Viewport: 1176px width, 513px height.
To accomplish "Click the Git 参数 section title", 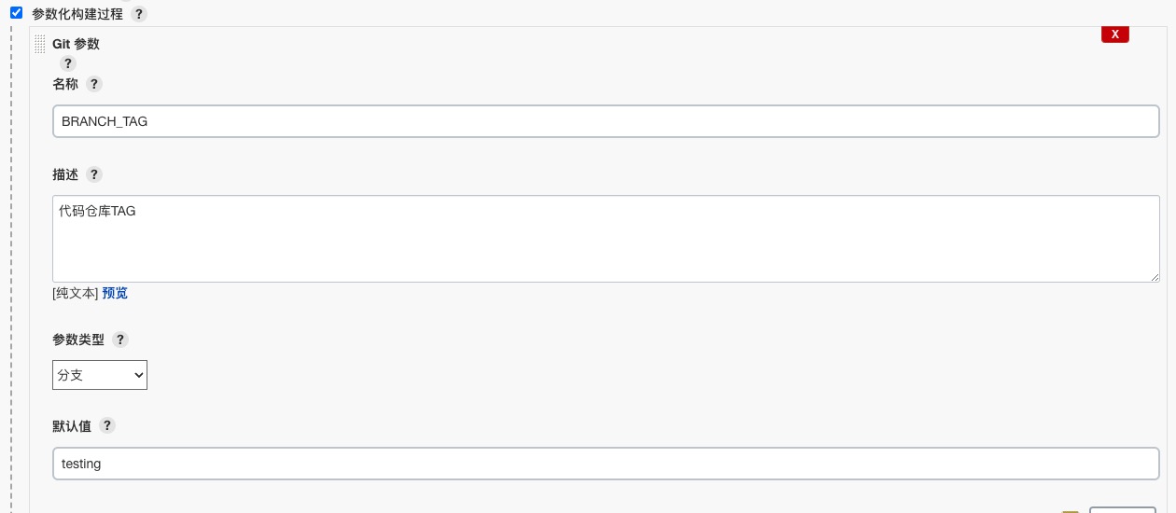I will [x=76, y=44].
